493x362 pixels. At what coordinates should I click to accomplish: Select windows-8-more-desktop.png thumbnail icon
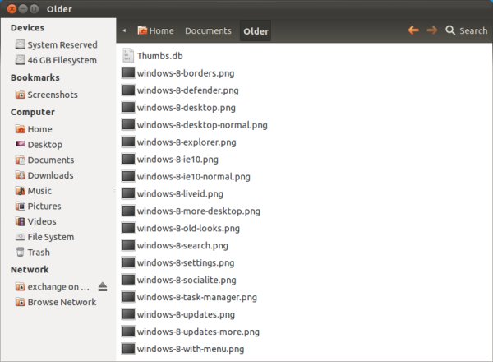point(128,211)
